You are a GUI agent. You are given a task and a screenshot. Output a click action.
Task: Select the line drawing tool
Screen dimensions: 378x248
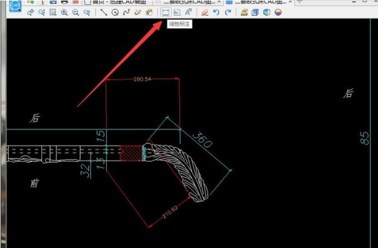click(103, 13)
